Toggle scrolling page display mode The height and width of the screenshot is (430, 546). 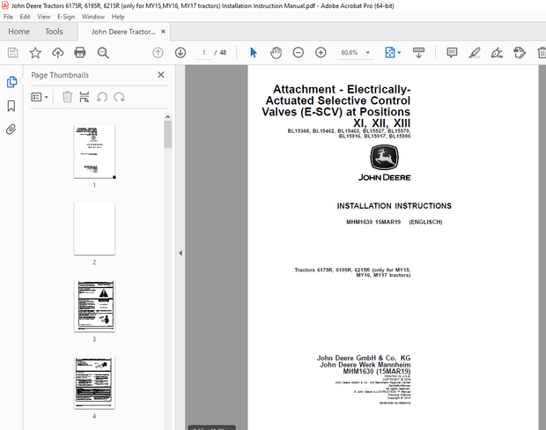click(418, 53)
